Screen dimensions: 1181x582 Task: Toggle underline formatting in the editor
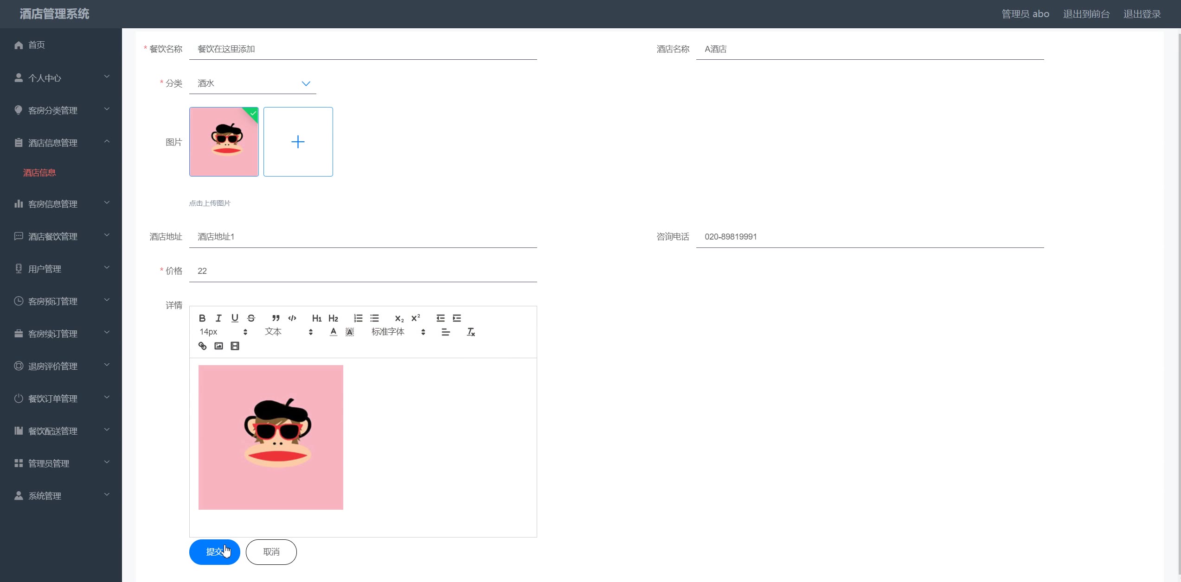[235, 318]
